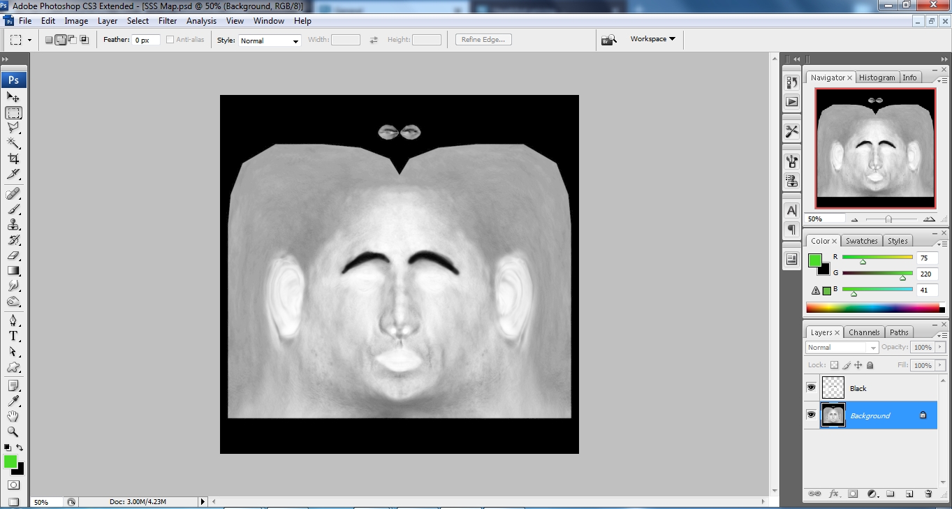Toggle Lock transparent pixels
Image resolution: width=952 pixels, height=509 pixels.
834,365
